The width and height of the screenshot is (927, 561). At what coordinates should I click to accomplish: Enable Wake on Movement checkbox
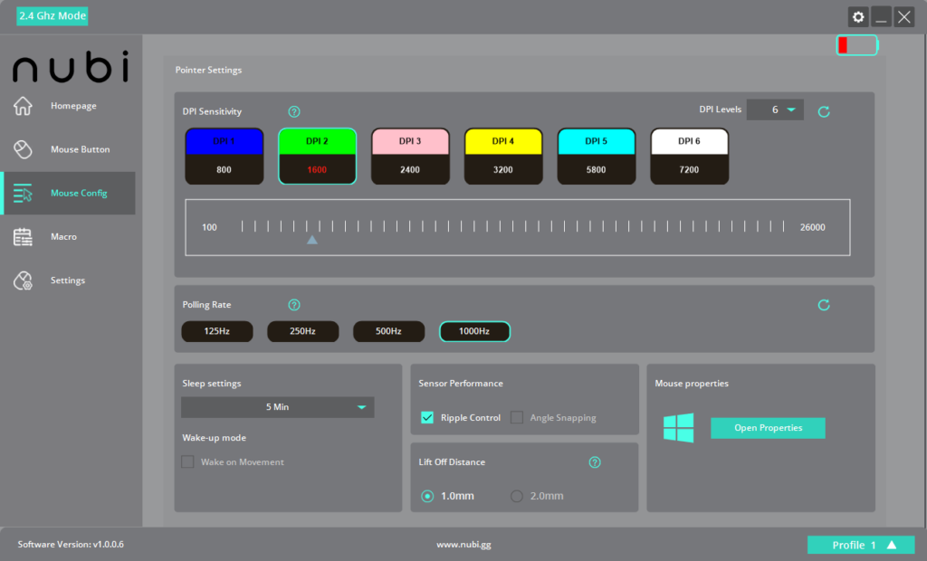pyautogui.click(x=187, y=461)
